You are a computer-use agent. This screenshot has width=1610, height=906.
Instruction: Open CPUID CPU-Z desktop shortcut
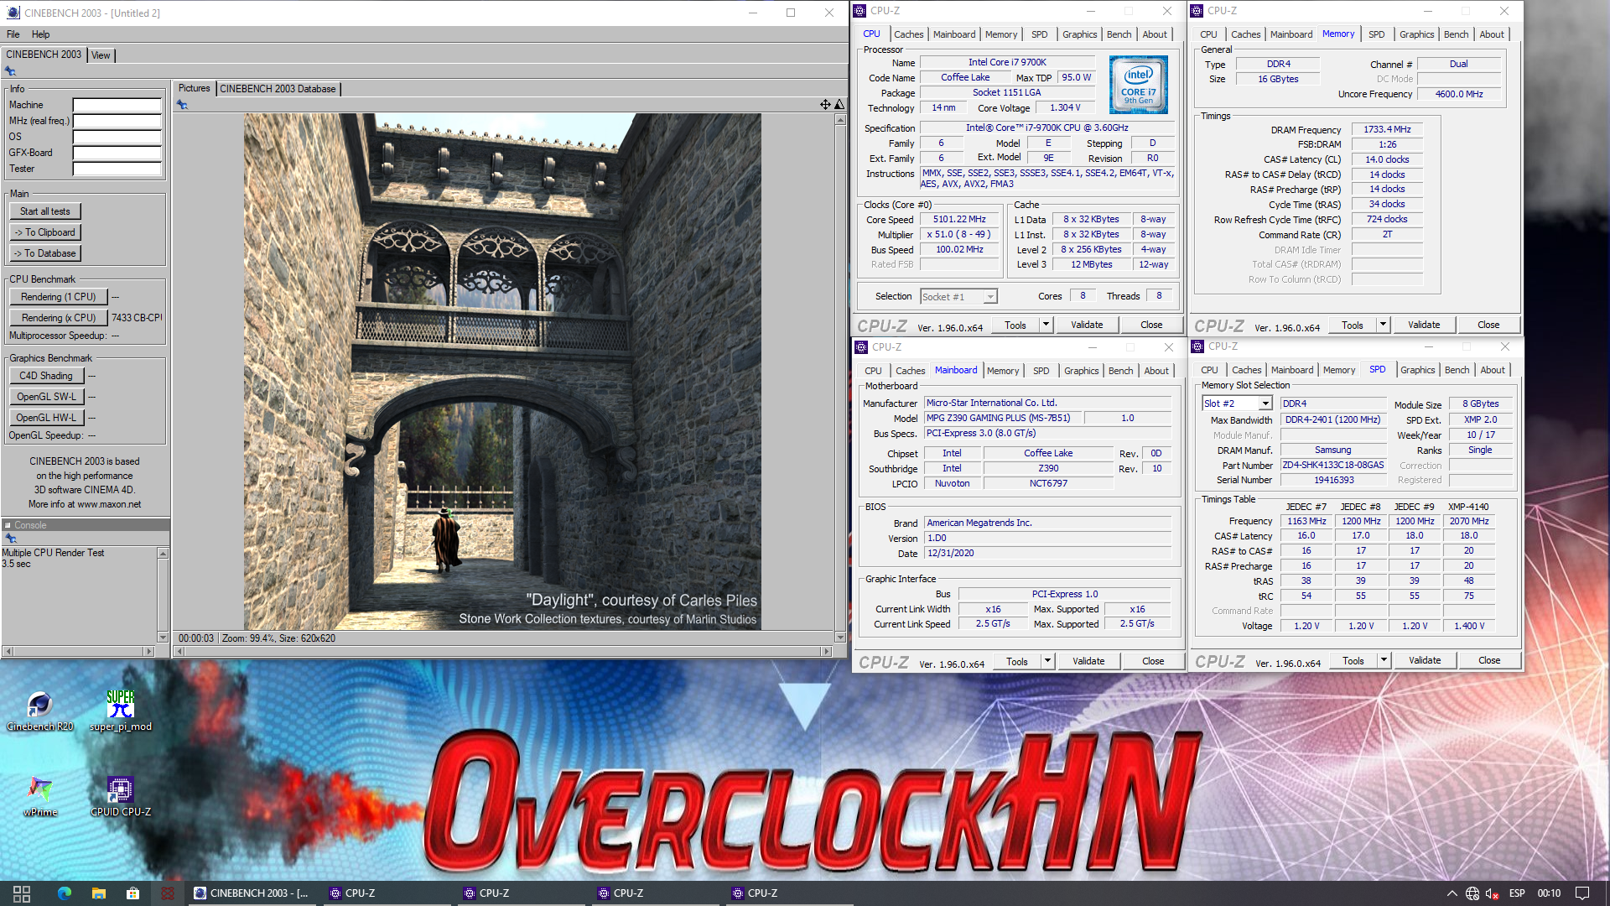pos(120,796)
